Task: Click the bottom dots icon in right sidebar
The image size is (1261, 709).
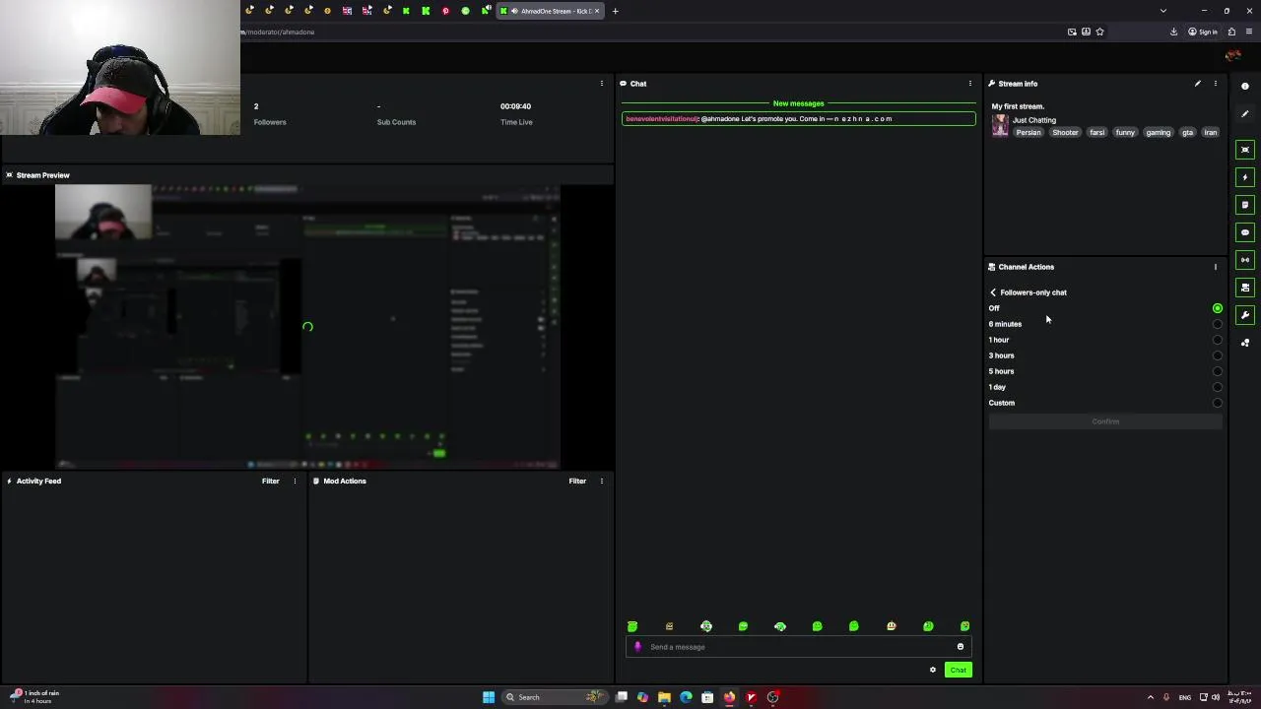Action: pos(1245,343)
